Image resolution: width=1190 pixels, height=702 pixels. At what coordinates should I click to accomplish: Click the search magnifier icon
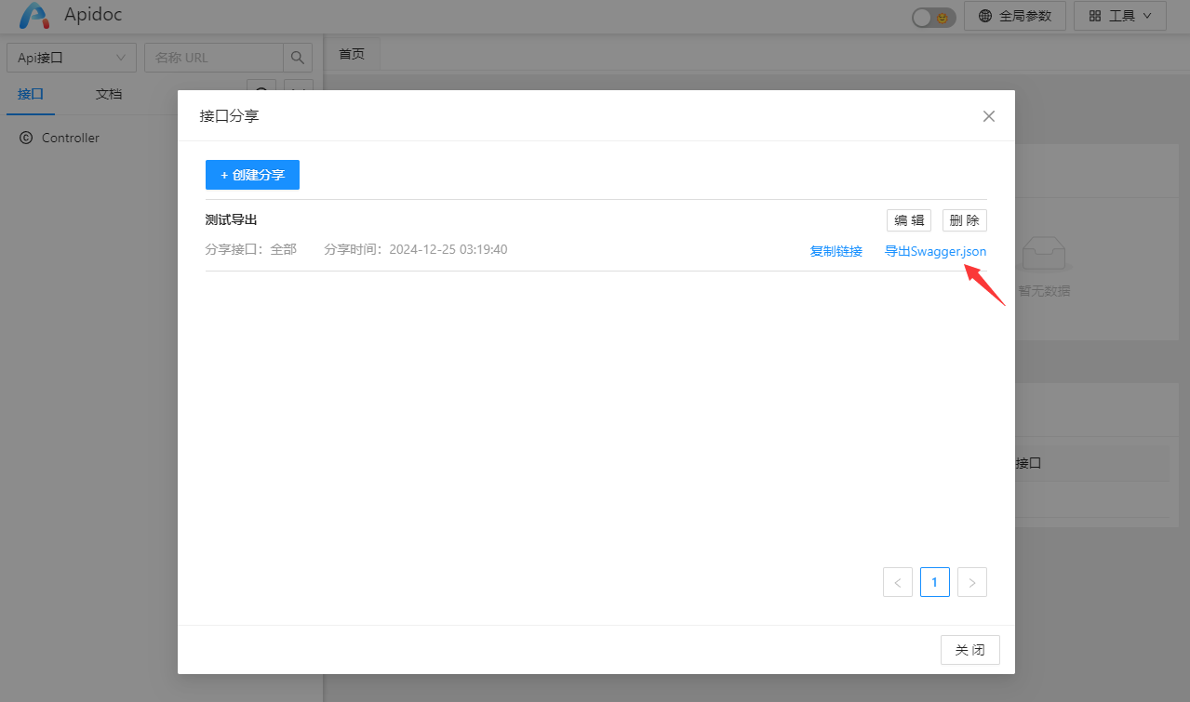pos(298,58)
